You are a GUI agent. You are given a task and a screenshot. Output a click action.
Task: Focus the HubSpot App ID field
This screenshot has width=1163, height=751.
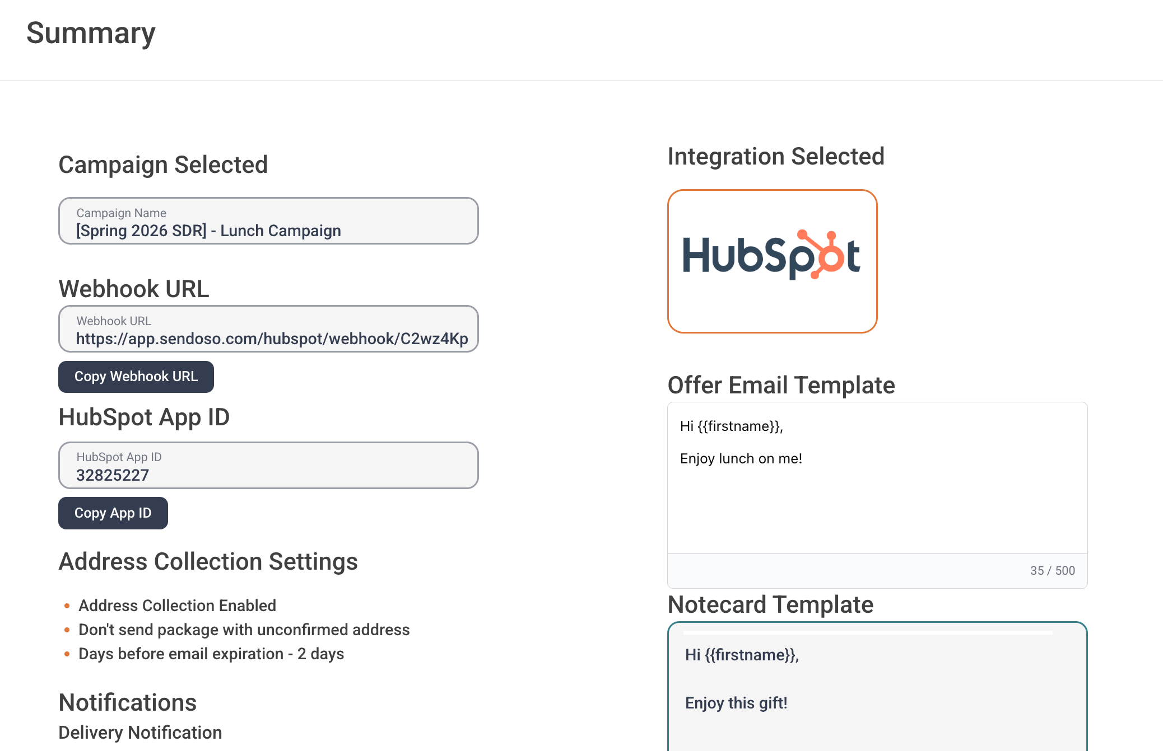pyautogui.click(x=268, y=466)
